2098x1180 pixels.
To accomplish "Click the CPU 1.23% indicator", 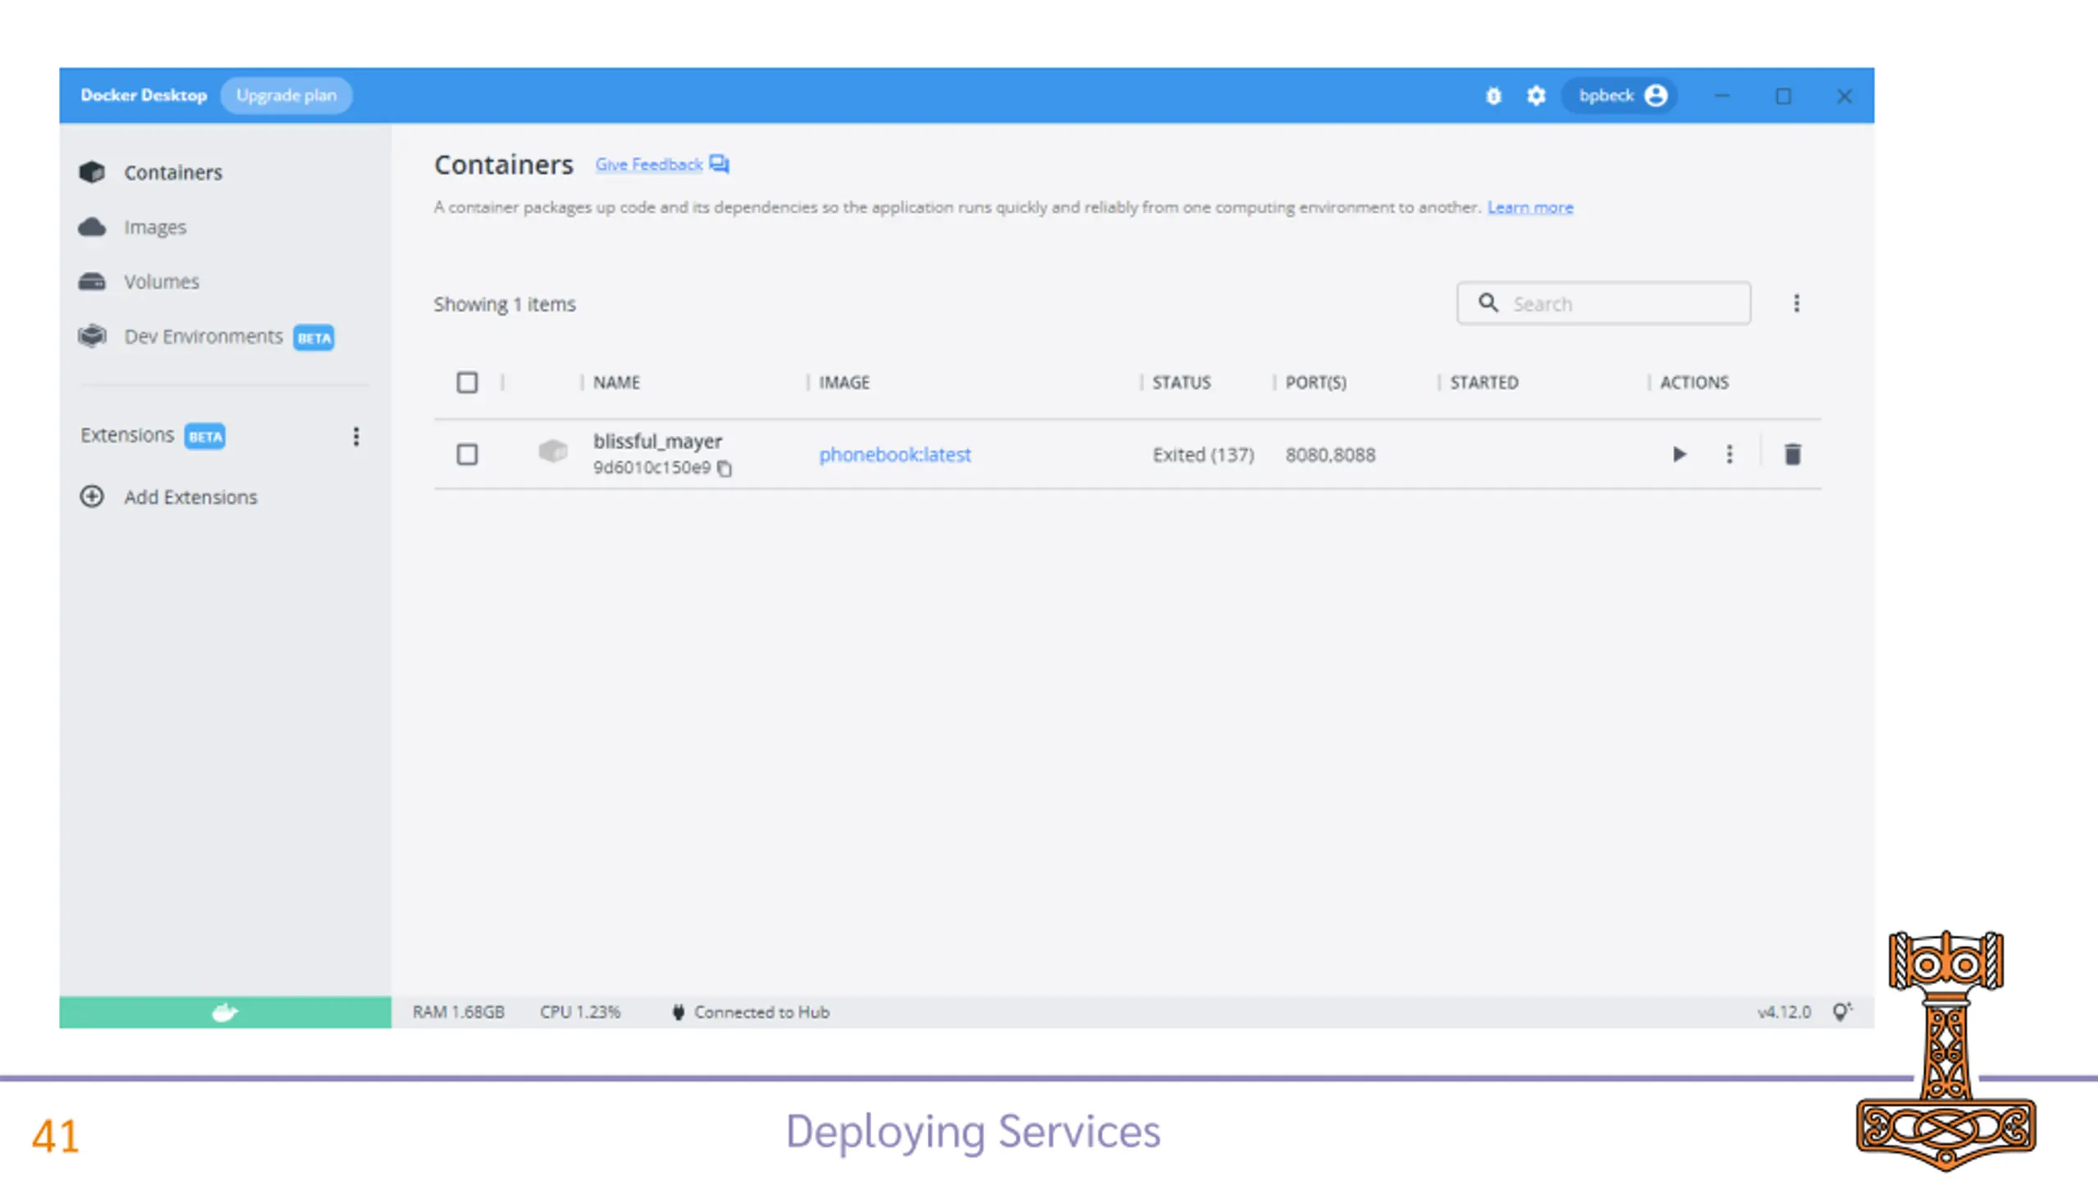I will pyautogui.click(x=580, y=1012).
